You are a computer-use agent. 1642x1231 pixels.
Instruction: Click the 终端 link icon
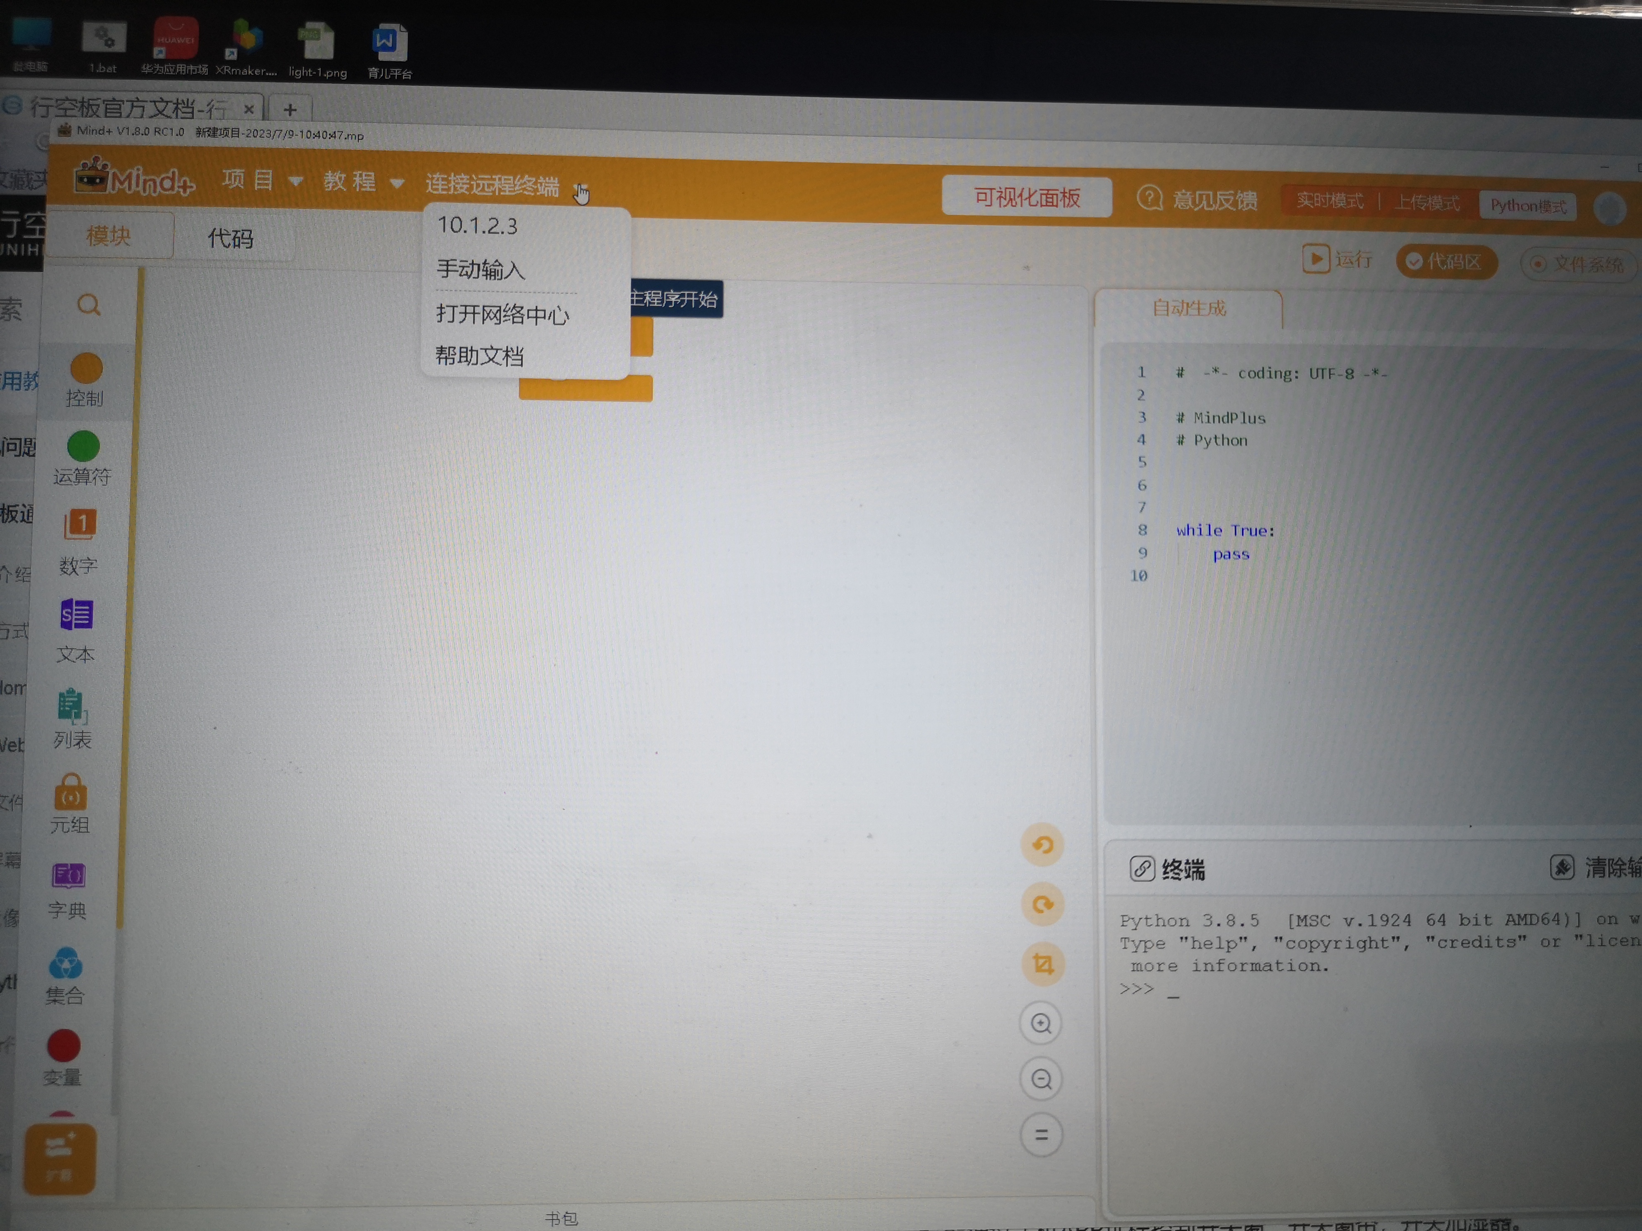coord(1142,868)
